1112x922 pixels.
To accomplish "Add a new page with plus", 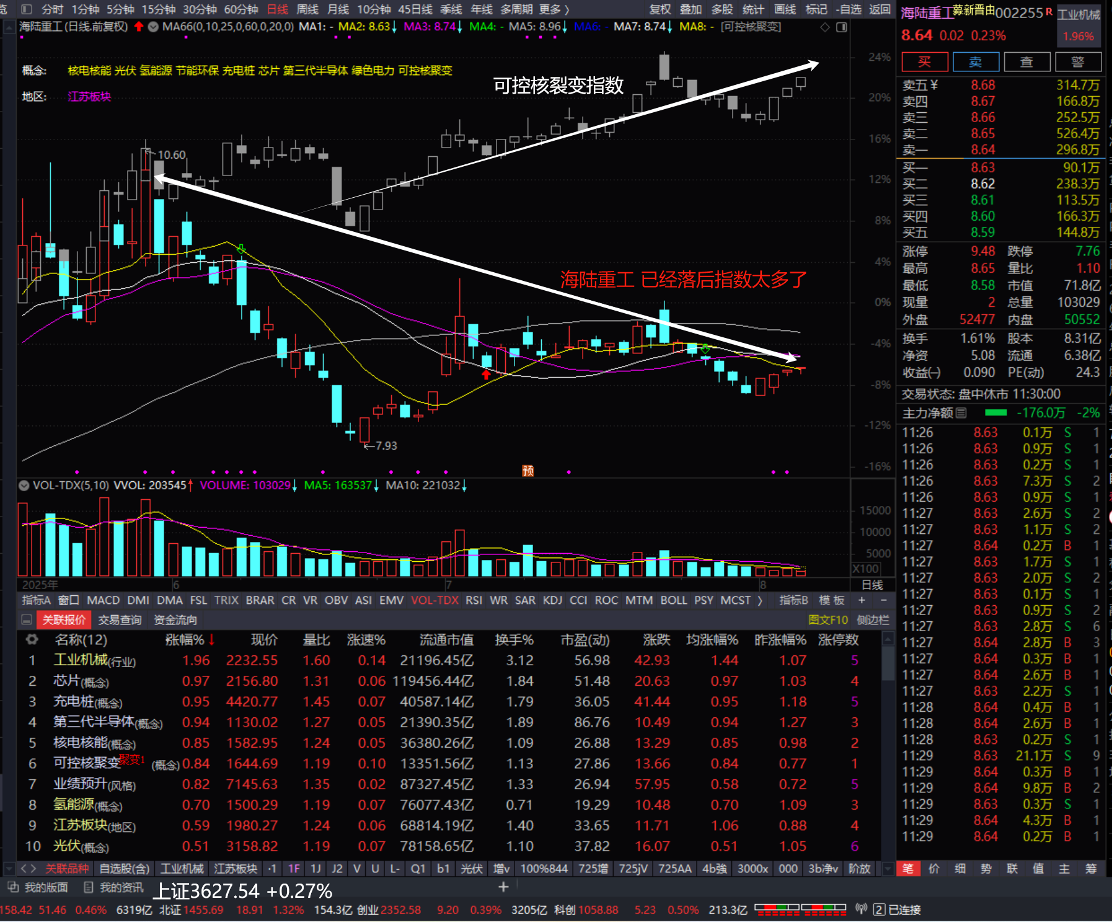I will (503, 887).
